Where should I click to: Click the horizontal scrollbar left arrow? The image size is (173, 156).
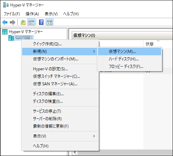[75, 152]
